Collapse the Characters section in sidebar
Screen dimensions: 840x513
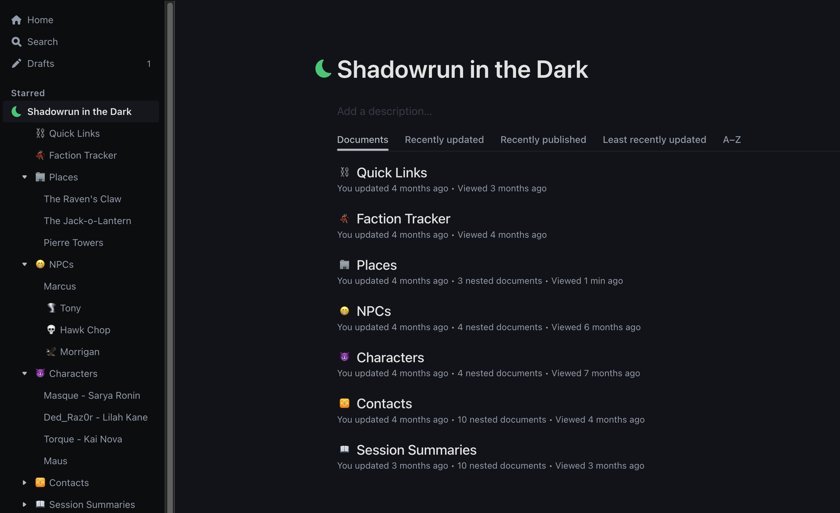(x=25, y=373)
